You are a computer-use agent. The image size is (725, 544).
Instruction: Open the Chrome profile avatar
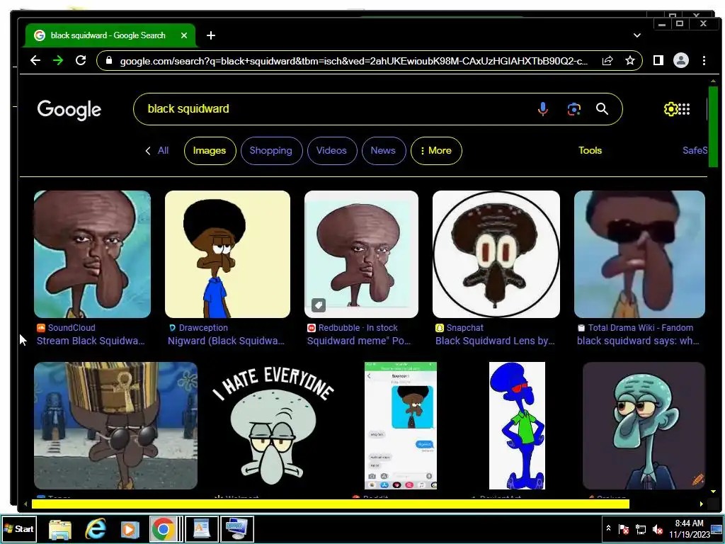(x=680, y=61)
